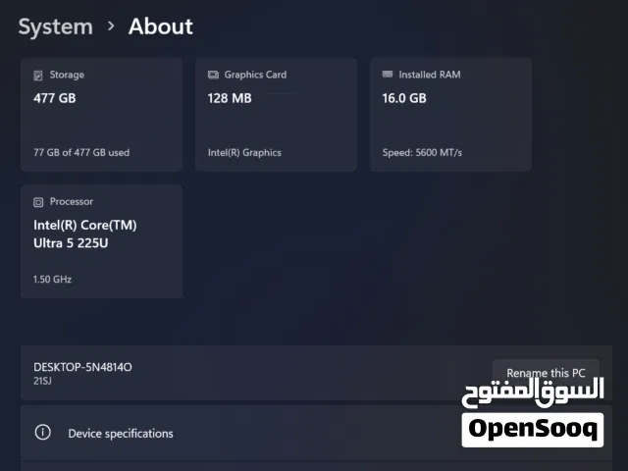Click the Processor card label

pyautogui.click(x=72, y=201)
